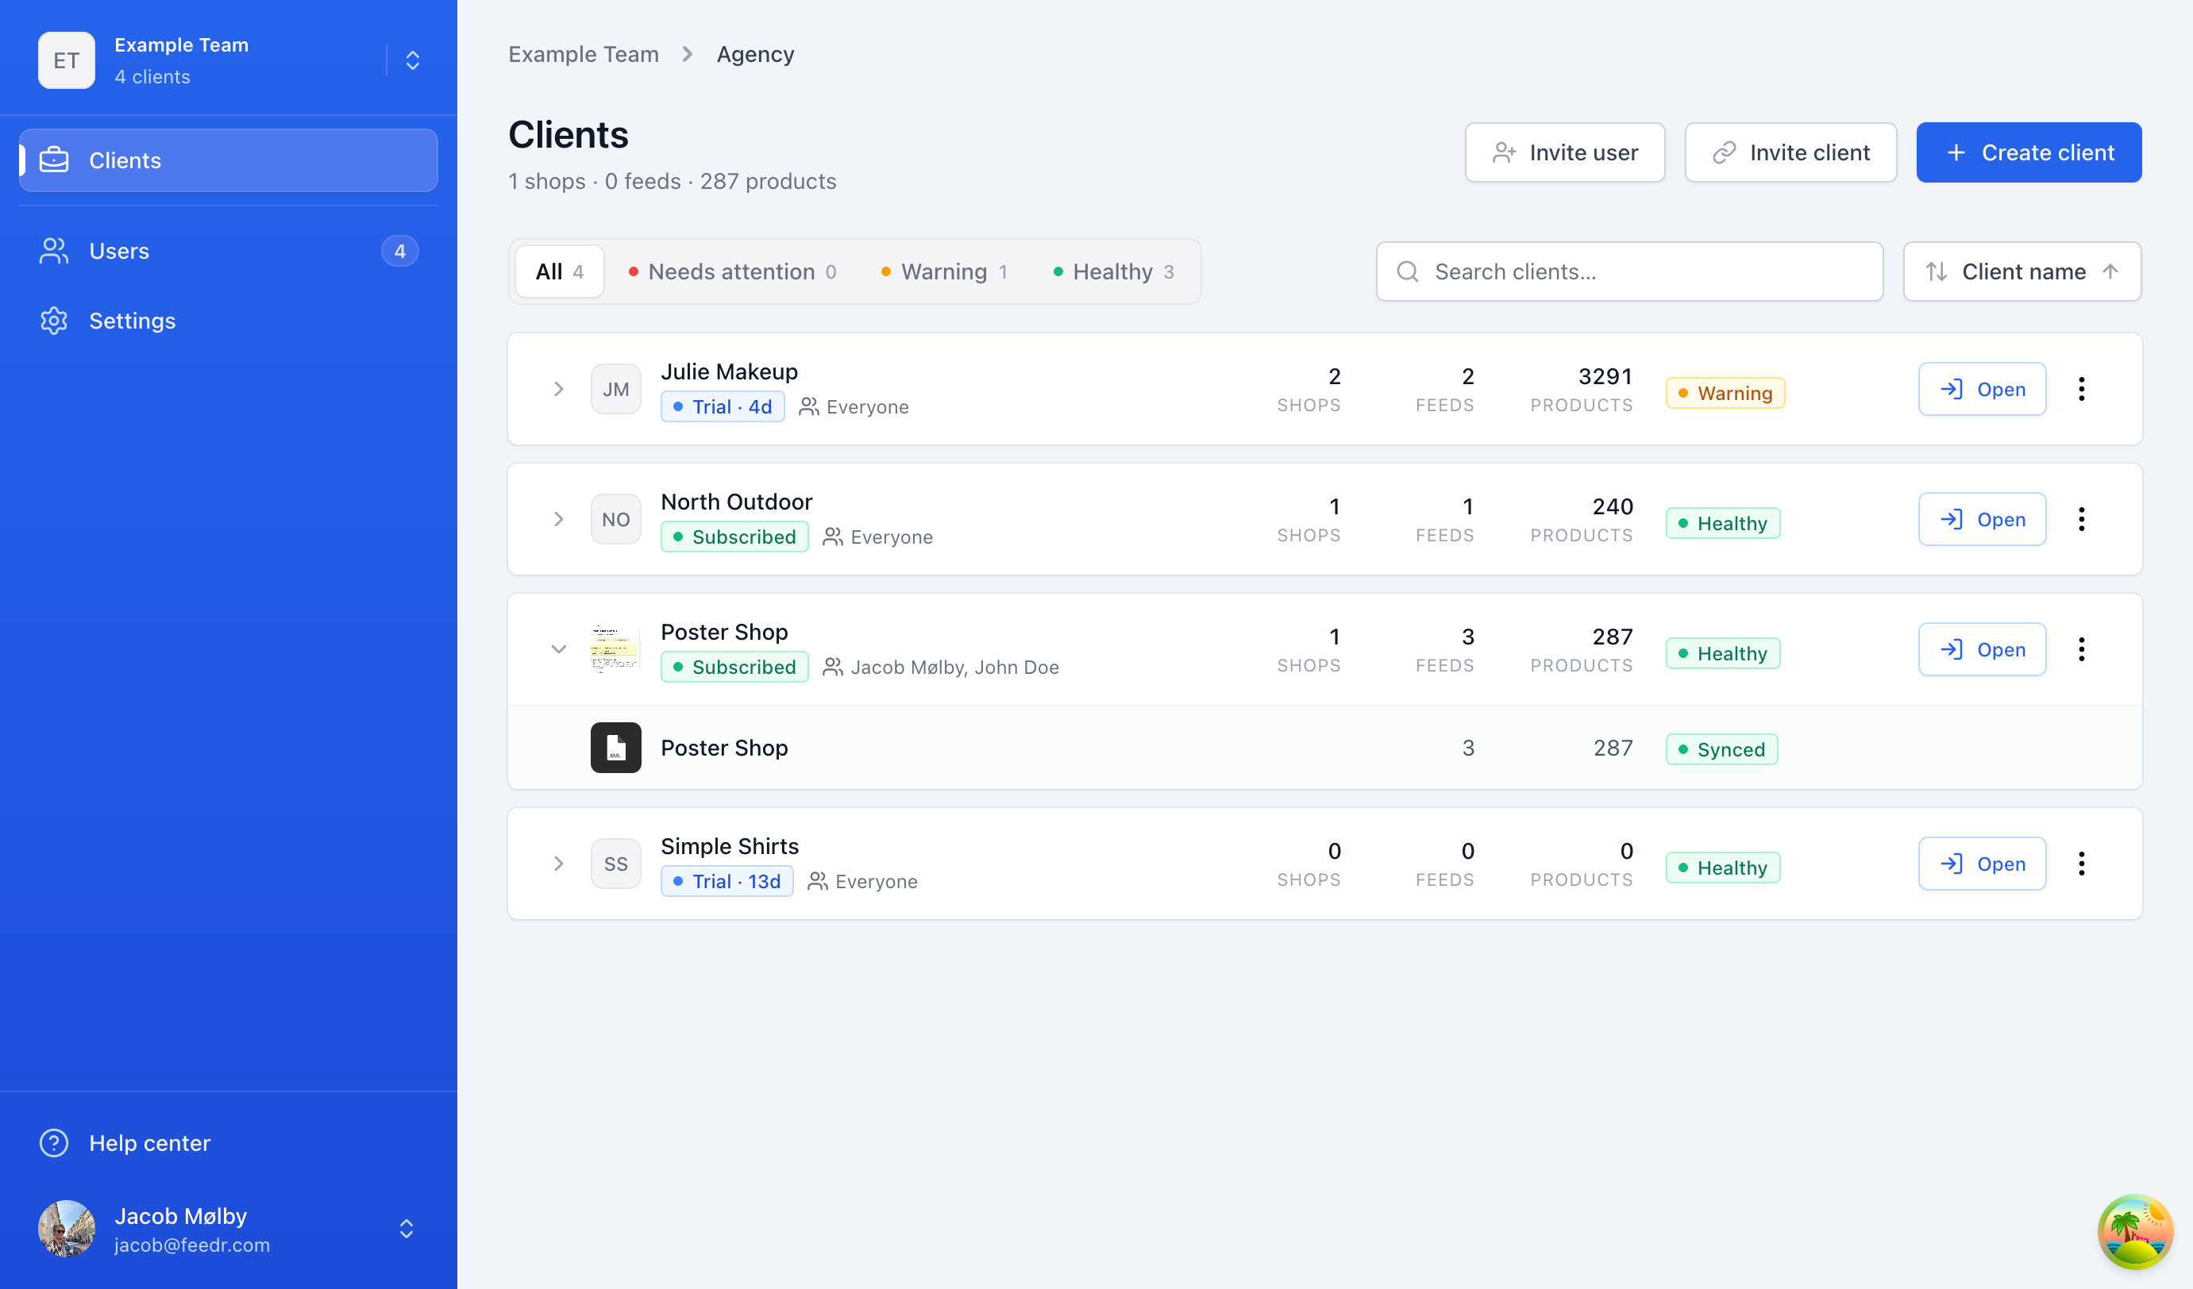This screenshot has width=2193, height=1289.
Task: Click the Trial · 13d badge
Action: coord(727,881)
